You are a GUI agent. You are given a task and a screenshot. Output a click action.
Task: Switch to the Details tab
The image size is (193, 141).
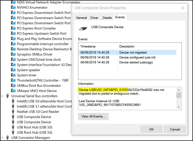[107, 18]
